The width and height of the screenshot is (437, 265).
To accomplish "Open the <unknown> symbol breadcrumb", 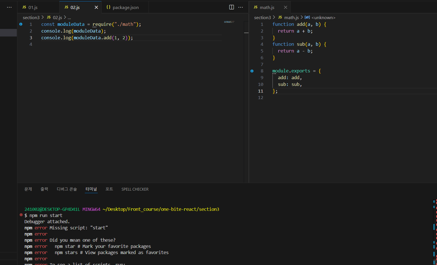I will coord(320,17).
